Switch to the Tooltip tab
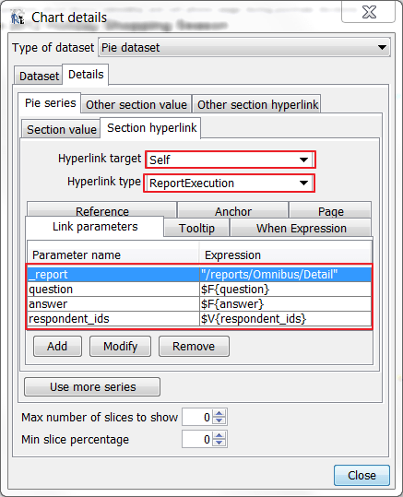The height and width of the screenshot is (497, 403). (196, 228)
